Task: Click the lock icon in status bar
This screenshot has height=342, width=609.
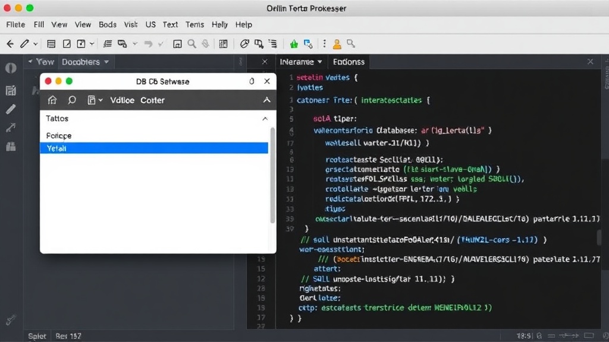Action: (539, 336)
